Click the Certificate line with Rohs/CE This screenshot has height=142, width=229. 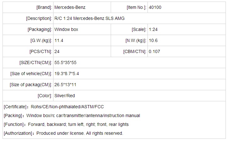coord(54,107)
